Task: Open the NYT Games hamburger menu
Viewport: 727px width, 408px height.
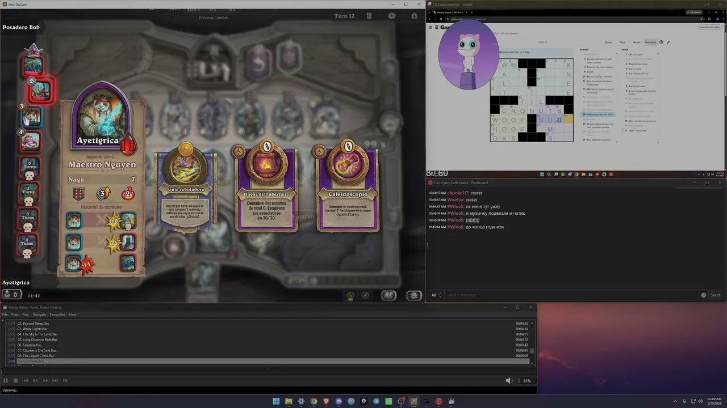Action: [x=430, y=27]
